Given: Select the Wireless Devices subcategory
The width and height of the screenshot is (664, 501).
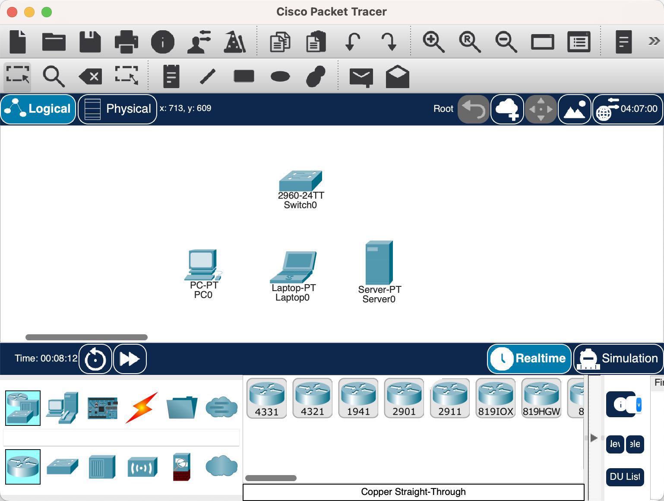Looking at the screenshot, I should click(x=142, y=467).
